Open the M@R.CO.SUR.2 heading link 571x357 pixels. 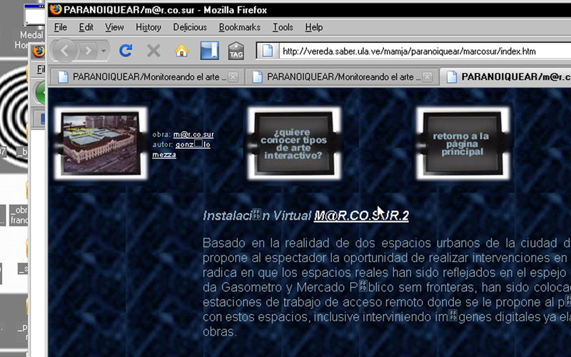click(x=361, y=216)
